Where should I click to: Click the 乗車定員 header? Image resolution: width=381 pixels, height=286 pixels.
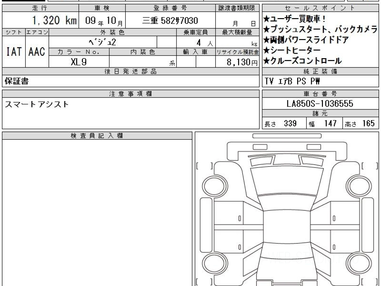196,32
